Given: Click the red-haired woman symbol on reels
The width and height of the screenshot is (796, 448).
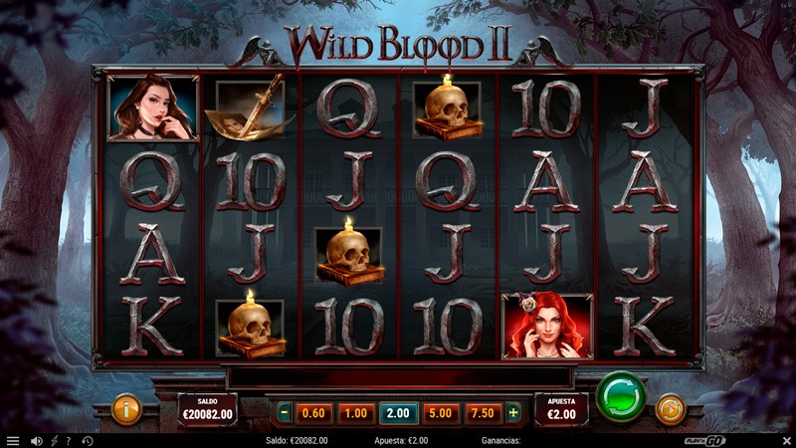Looking at the screenshot, I should coord(547,327).
